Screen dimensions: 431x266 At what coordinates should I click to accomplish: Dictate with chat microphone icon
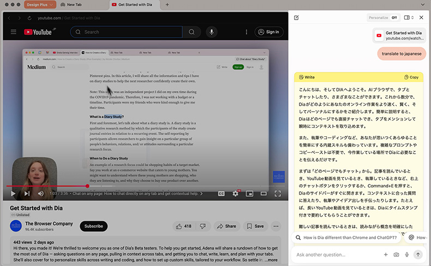(x=407, y=255)
